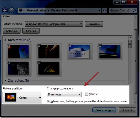Toggle the Shuffle checkbox

point(87,94)
